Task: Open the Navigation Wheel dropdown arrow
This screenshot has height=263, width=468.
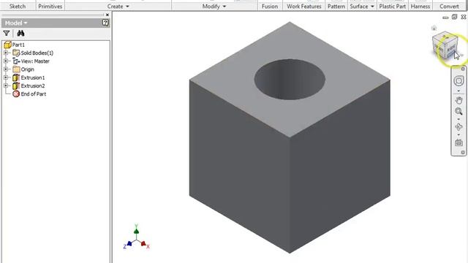Action: [458, 91]
